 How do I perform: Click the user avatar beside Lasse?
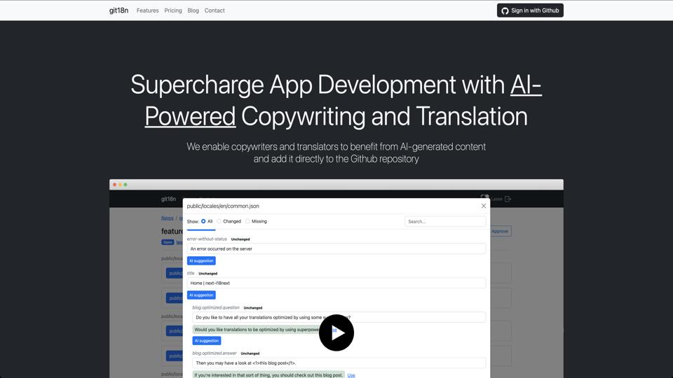click(484, 199)
